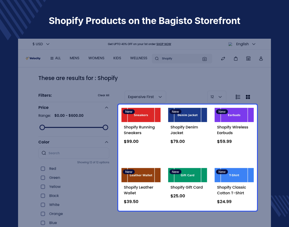This screenshot has width=289, height=227.
Task: Click the header search field containing Shopify
Action: point(182,58)
